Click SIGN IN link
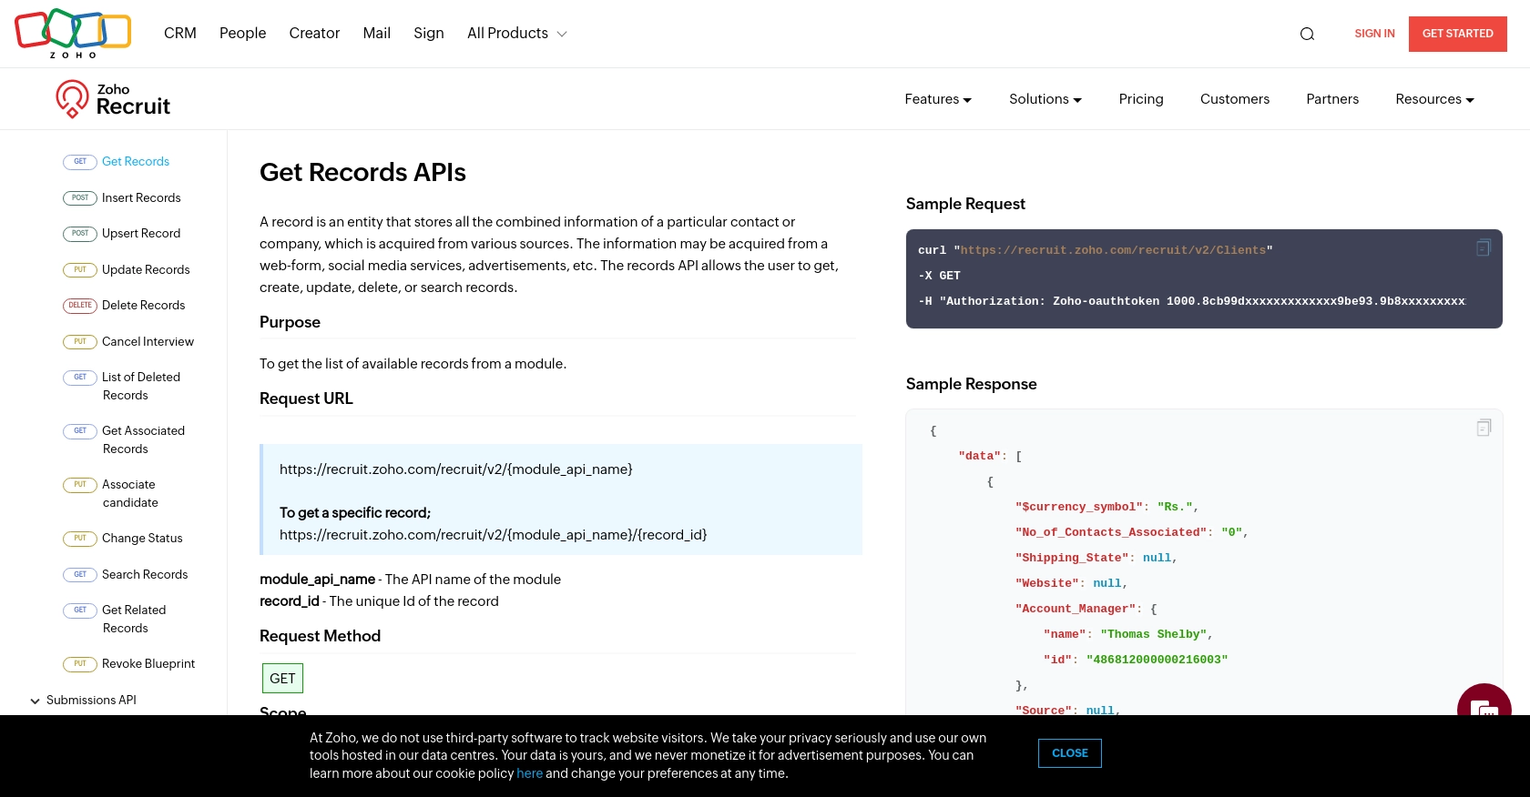Viewport: 1530px width, 797px height. 1374,34
